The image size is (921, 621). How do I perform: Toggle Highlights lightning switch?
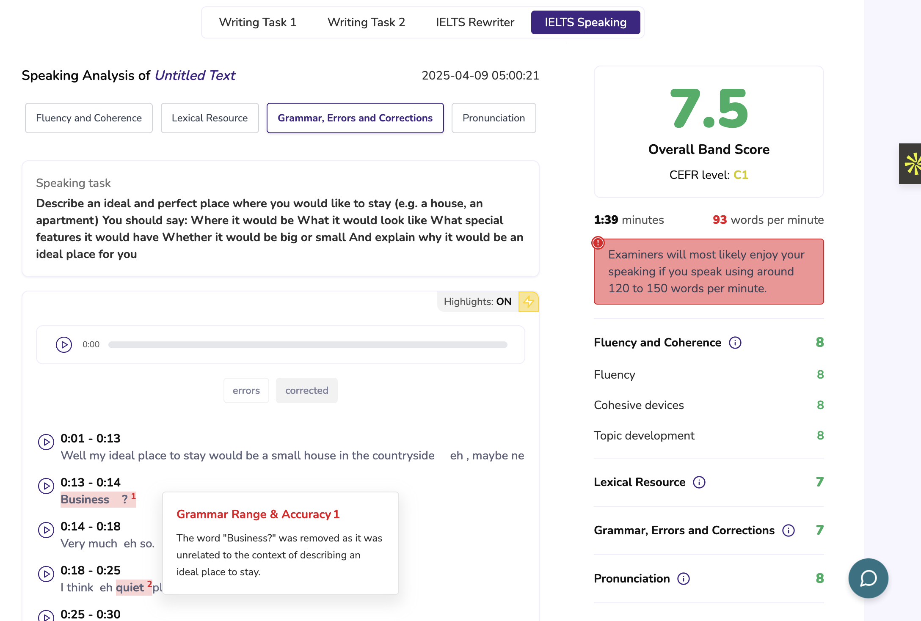pyautogui.click(x=528, y=302)
